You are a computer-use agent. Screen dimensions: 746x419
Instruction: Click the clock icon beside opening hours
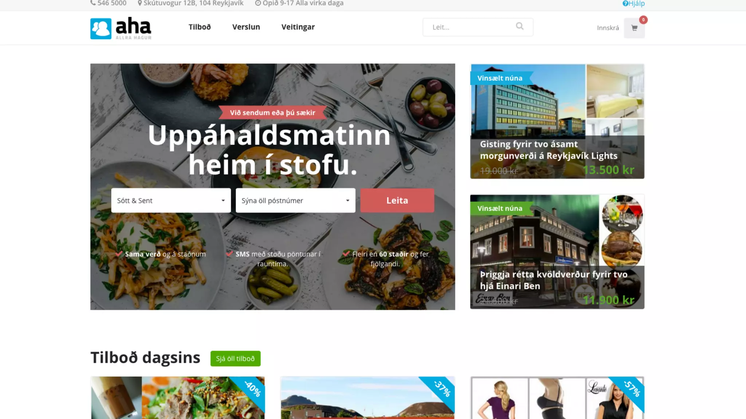click(258, 3)
